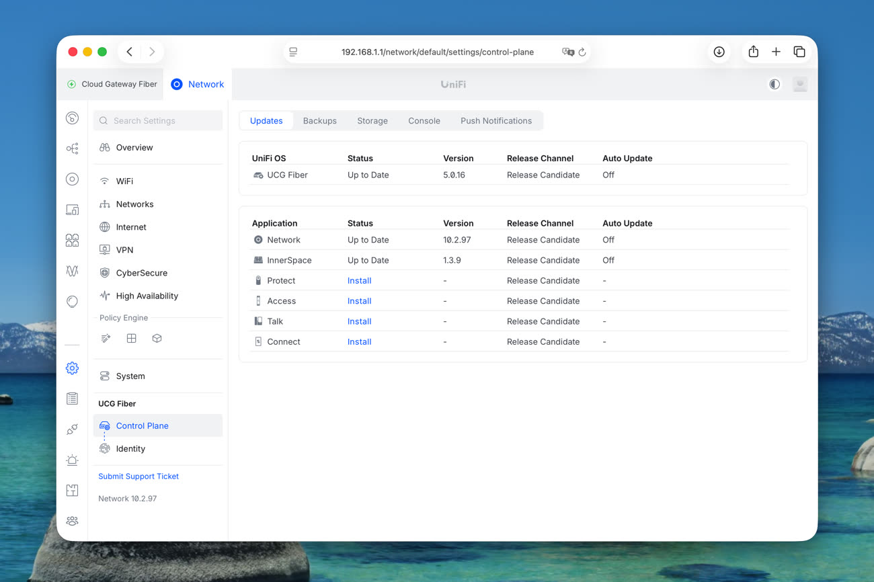Open Internet settings
This screenshot has height=582, width=874.
point(158,227)
